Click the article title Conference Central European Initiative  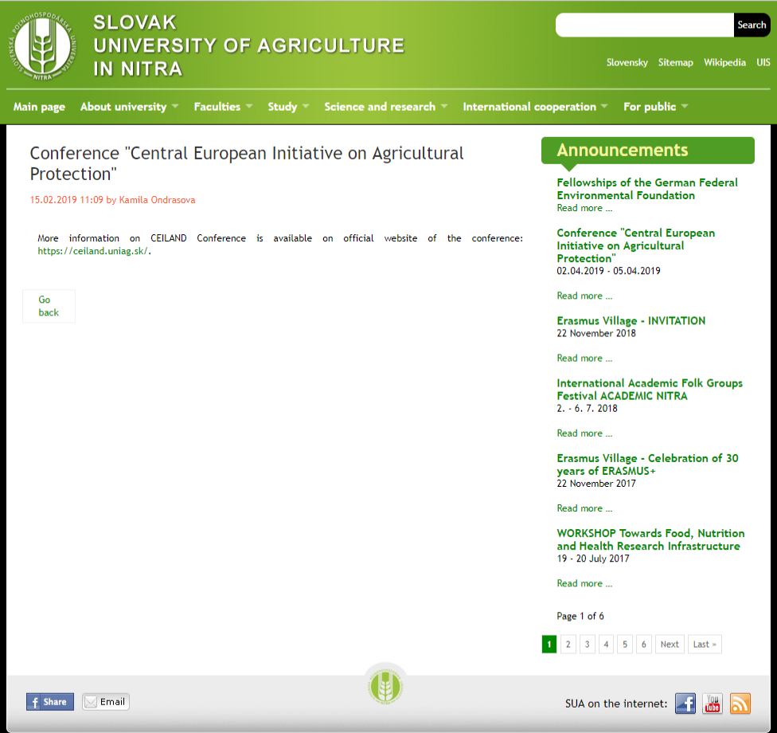(247, 163)
